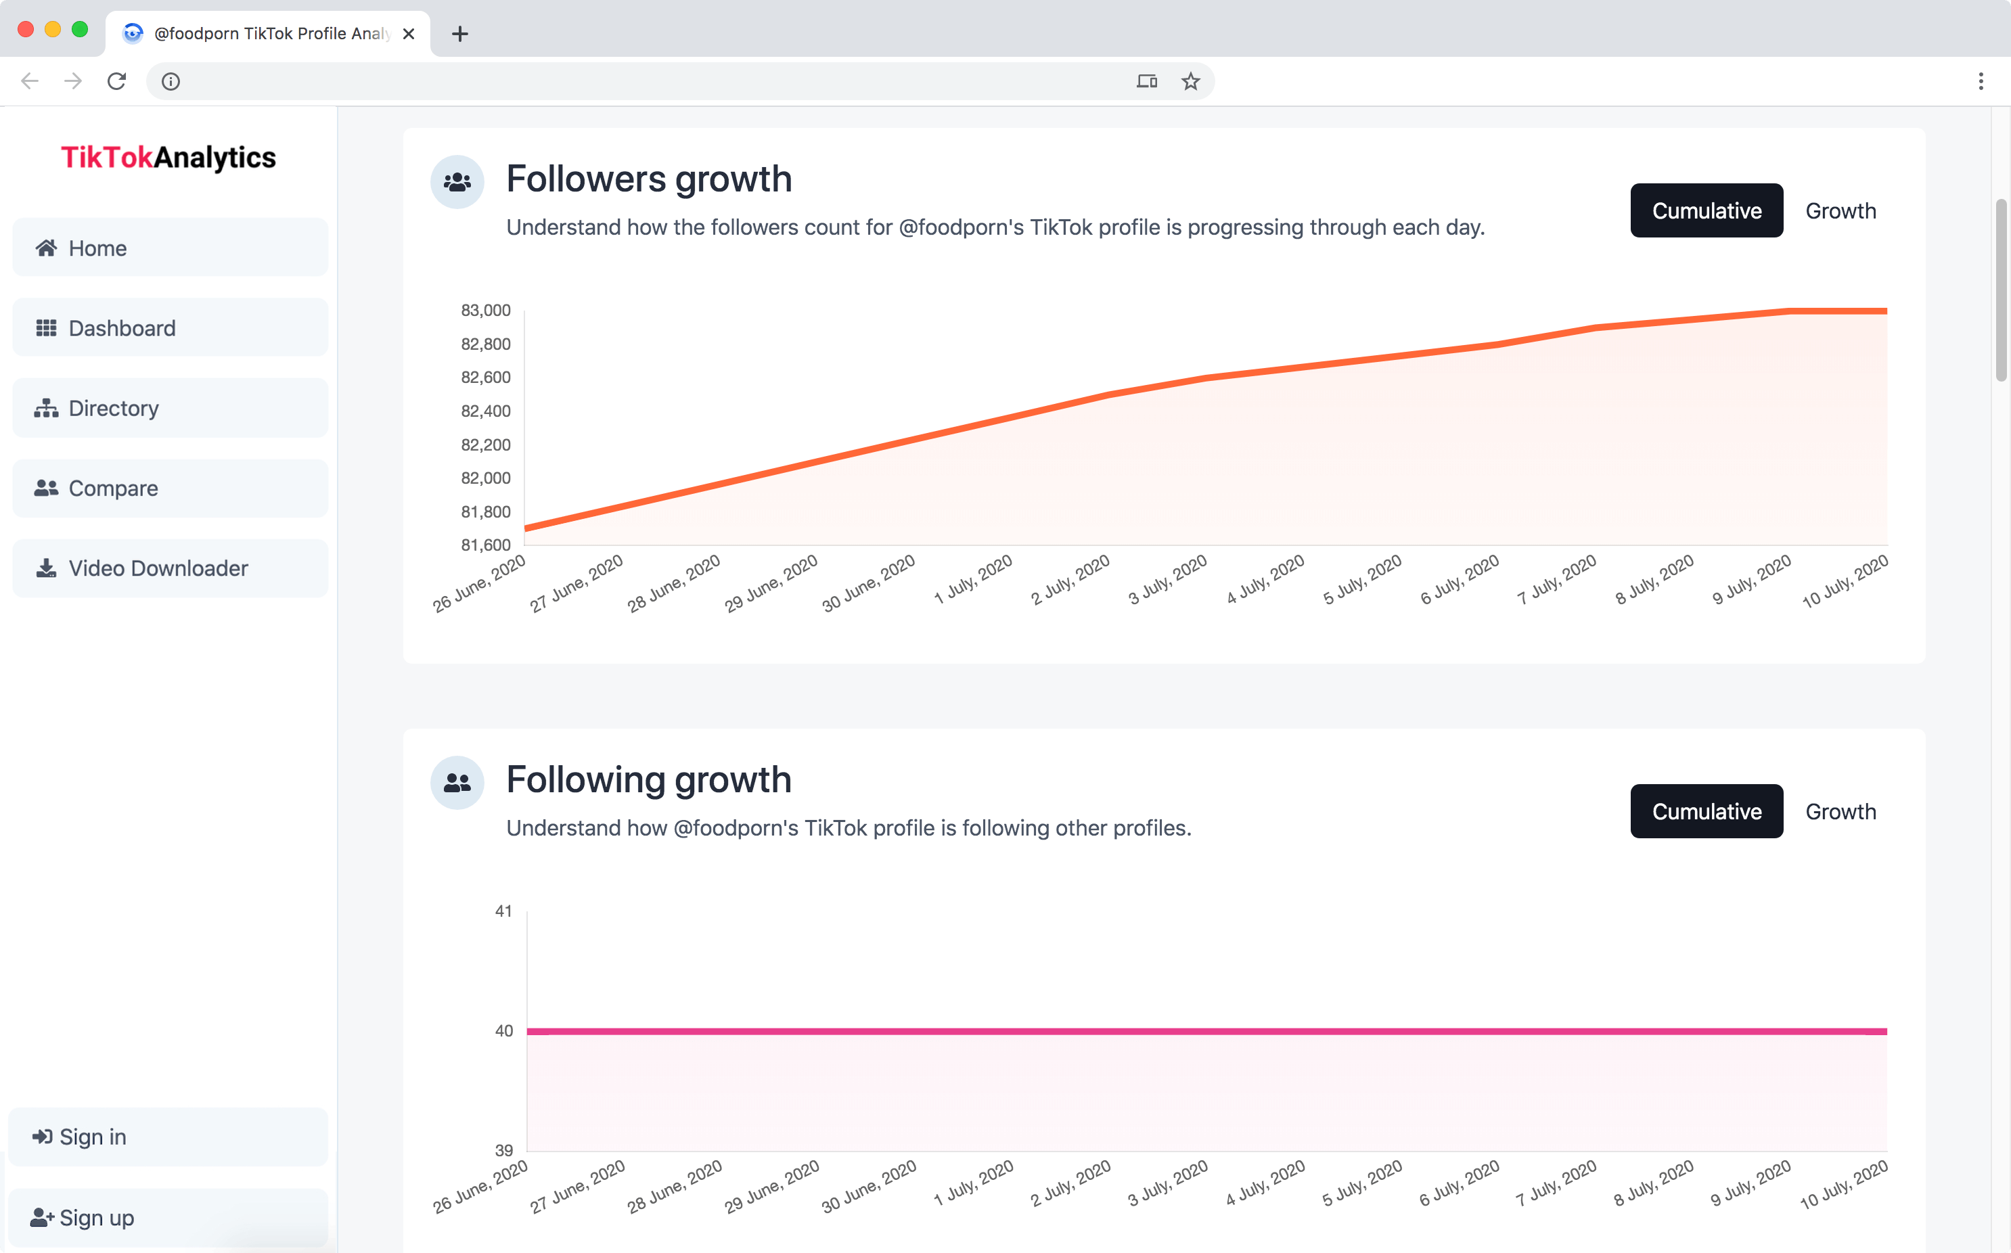This screenshot has height=1253, width=2011.
Task: Select Cumulative view for Followers growth
Action: pos(1706,210)
